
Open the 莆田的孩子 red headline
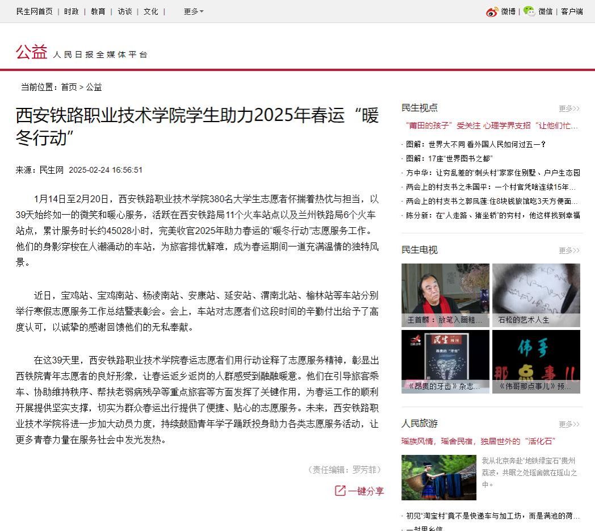point(489,126)
